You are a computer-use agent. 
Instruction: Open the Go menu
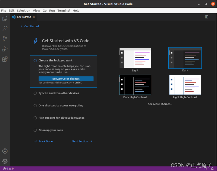(x=45, y=11)
